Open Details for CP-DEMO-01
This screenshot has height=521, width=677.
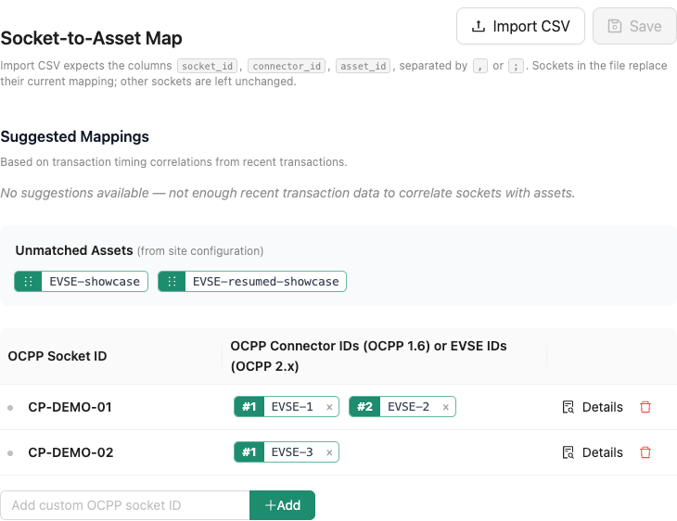[x=593, y=407]
